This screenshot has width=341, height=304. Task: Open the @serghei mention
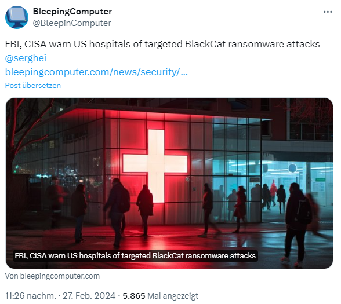26,58
